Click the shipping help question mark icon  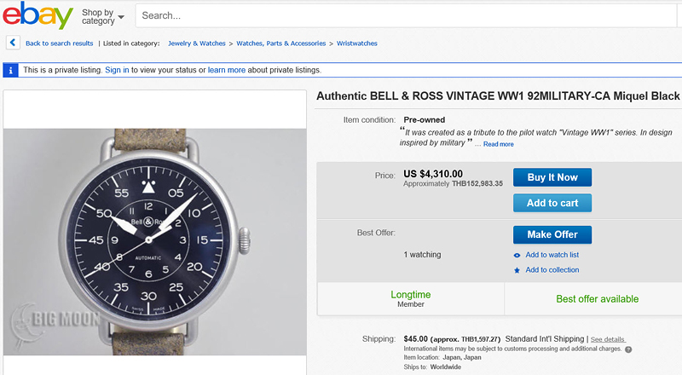(x=628, y=349)
